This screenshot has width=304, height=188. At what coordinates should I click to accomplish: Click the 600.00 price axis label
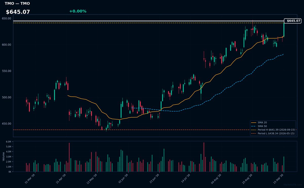tap(6, 45)
